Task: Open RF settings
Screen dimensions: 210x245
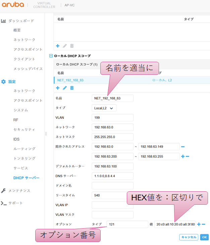Action: (x=16, y=120)
